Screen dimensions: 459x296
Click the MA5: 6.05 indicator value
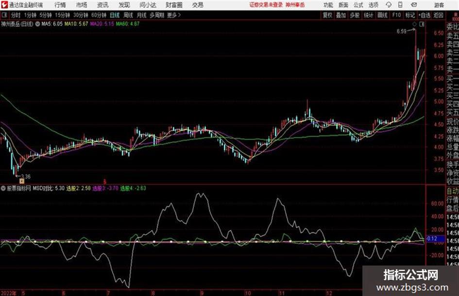coord(52,24)
